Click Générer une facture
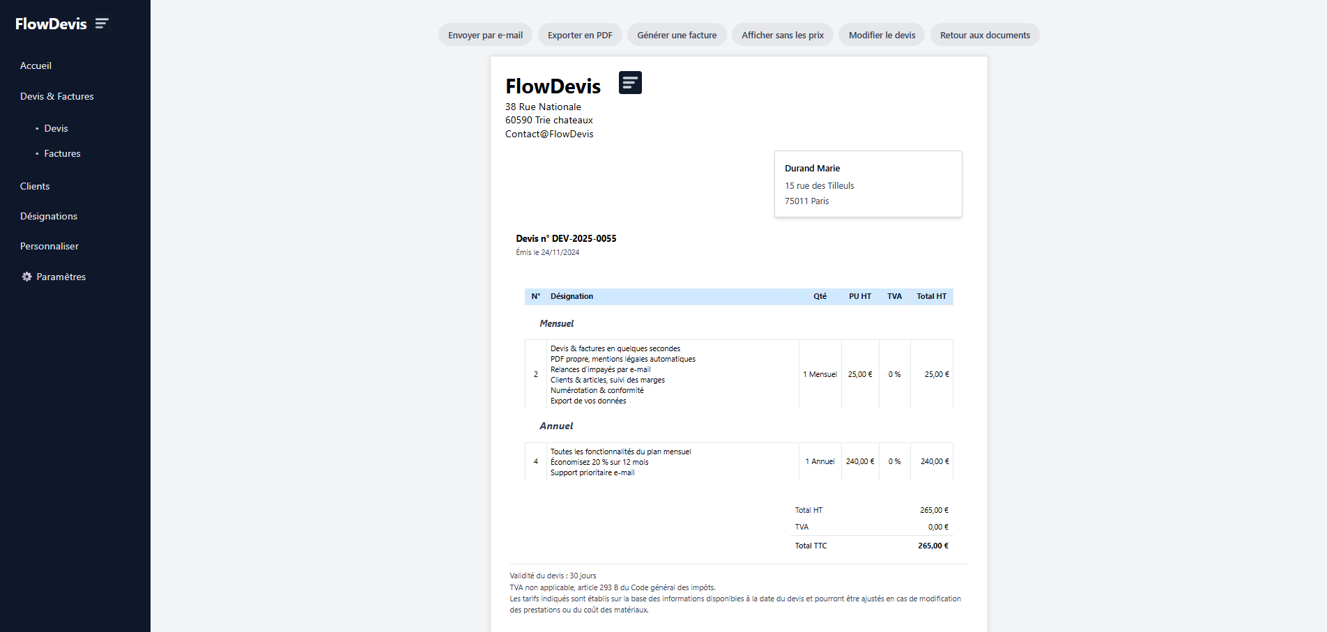The height and width of the screenshot is (632, 1327). tap(677, 35)
